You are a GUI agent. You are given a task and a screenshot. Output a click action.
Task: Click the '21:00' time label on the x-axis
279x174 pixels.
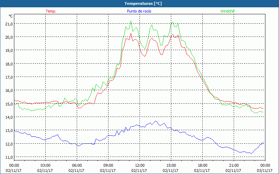234,166
